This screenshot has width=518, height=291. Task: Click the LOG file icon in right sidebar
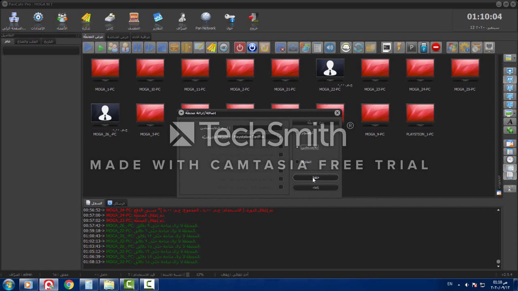[510, 176]
